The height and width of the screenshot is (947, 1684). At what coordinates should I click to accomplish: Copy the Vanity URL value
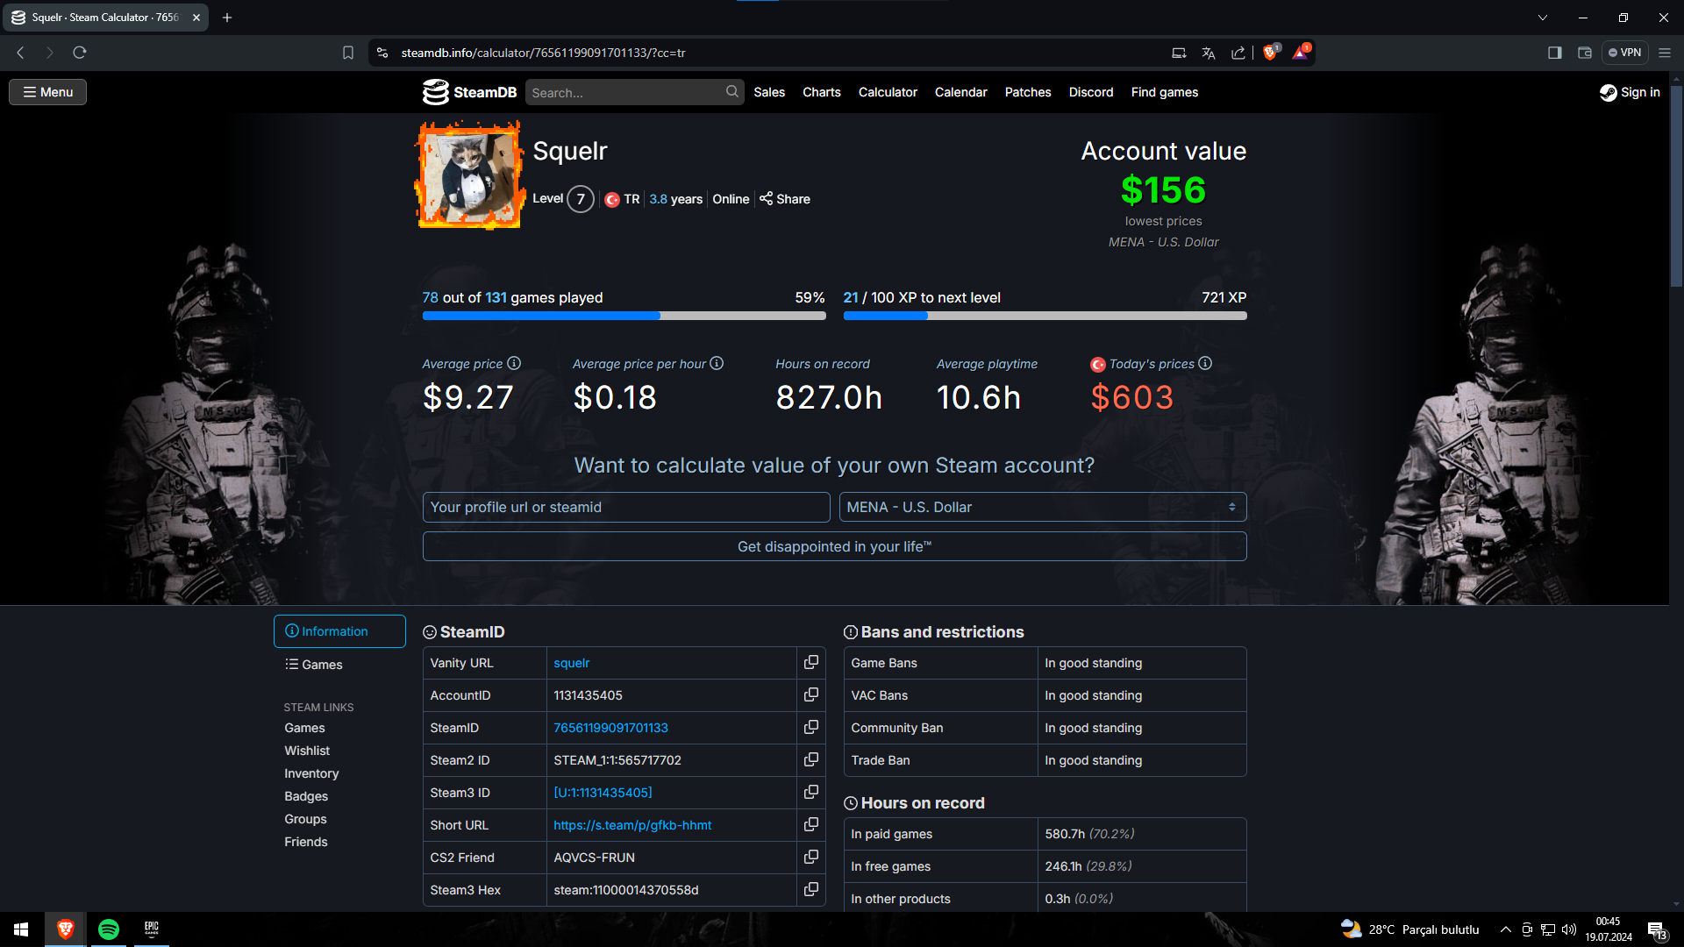pos(810,663)
